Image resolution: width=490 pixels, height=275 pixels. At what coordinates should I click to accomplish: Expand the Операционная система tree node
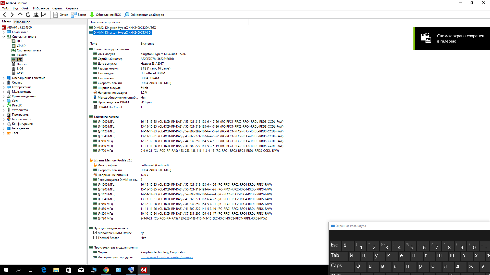pos(4,78)
